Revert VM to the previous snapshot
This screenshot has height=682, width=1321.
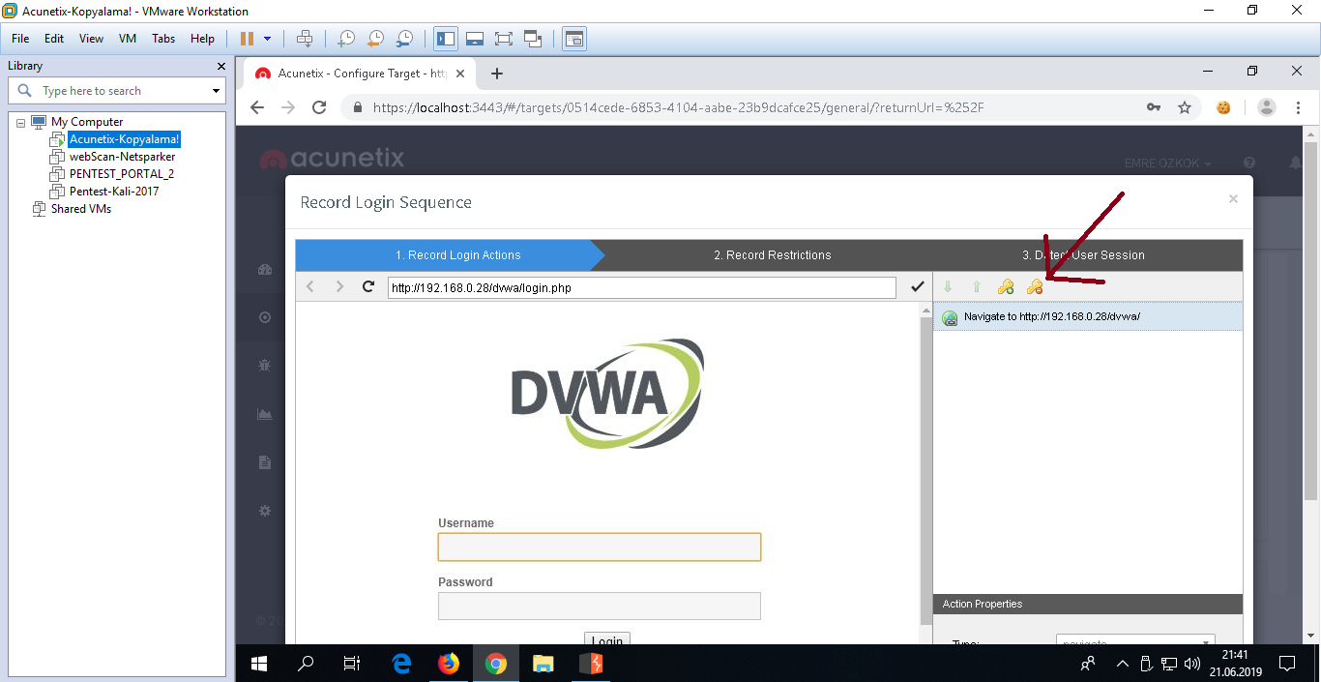tap(375, 39)
